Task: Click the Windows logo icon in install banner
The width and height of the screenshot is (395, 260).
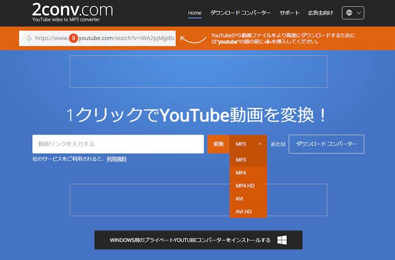Action: point(282,240)
